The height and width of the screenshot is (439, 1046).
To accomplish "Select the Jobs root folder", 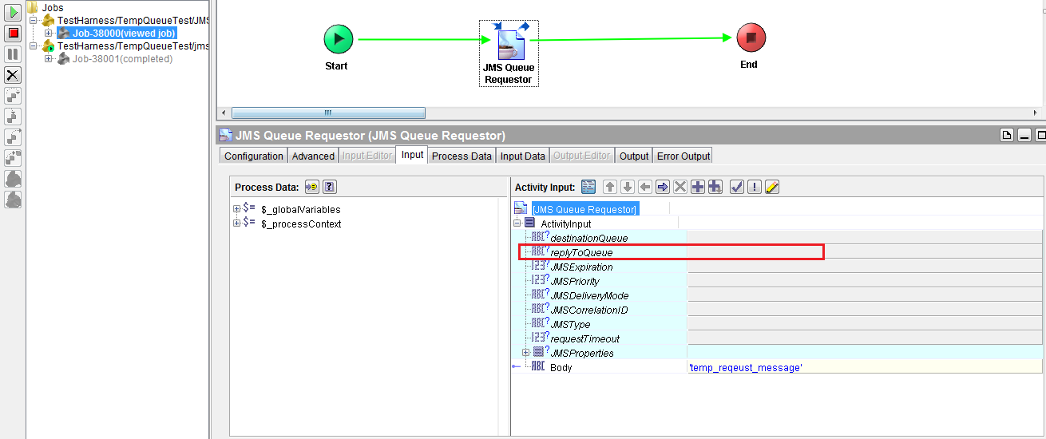I will [x=53, y=7].
